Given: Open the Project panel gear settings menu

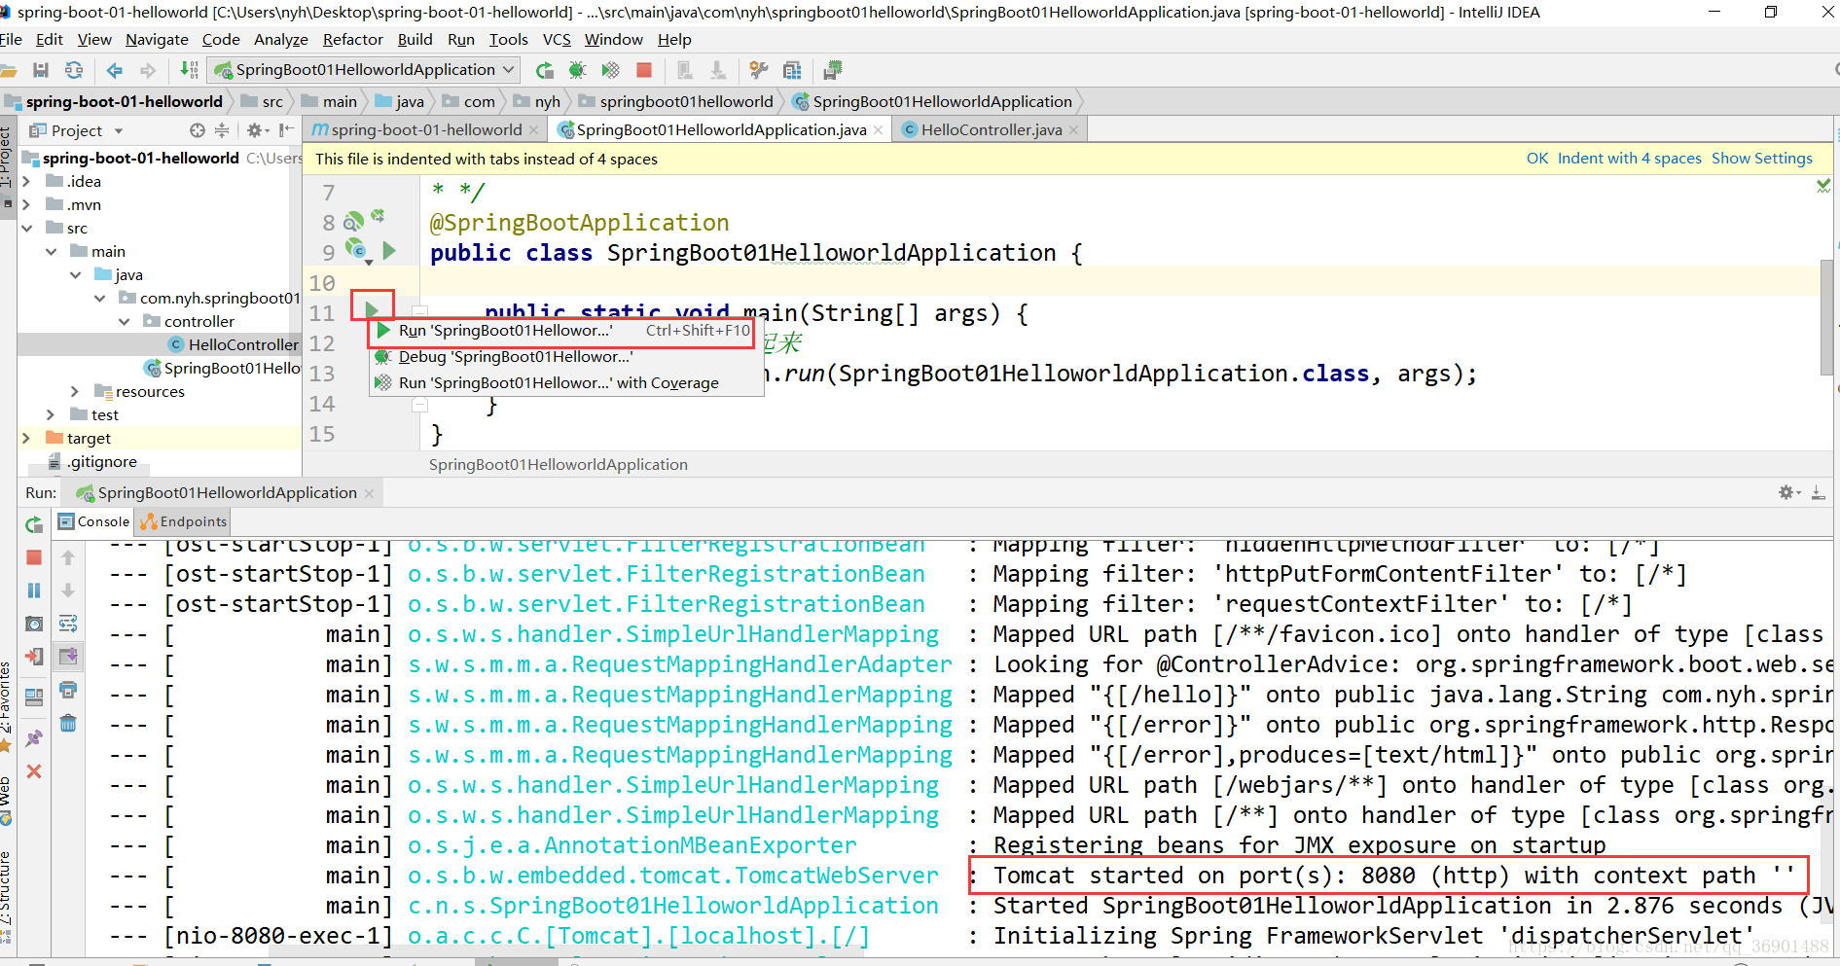Looking at the screenshot, I should (x=257, y=130).
